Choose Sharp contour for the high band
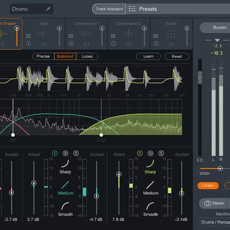Screen dimensions: 230x230 150,167
